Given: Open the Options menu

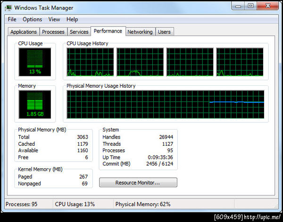Looking at the screenshot, I should 32,19.
